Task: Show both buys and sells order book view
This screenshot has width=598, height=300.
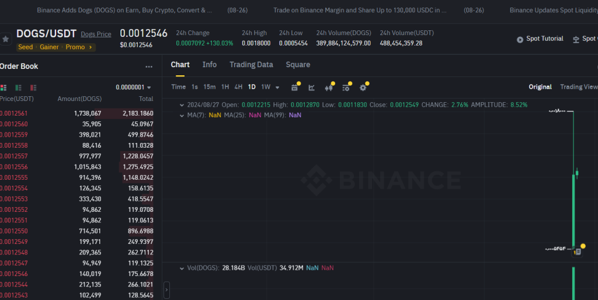Action: click(x=4, y=88)
